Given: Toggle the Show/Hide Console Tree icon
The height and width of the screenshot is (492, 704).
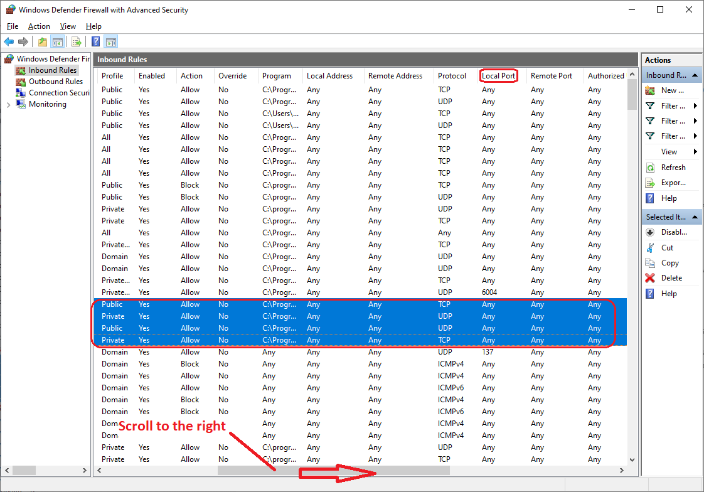Looking at the screenshot, I should coord(56,41).
